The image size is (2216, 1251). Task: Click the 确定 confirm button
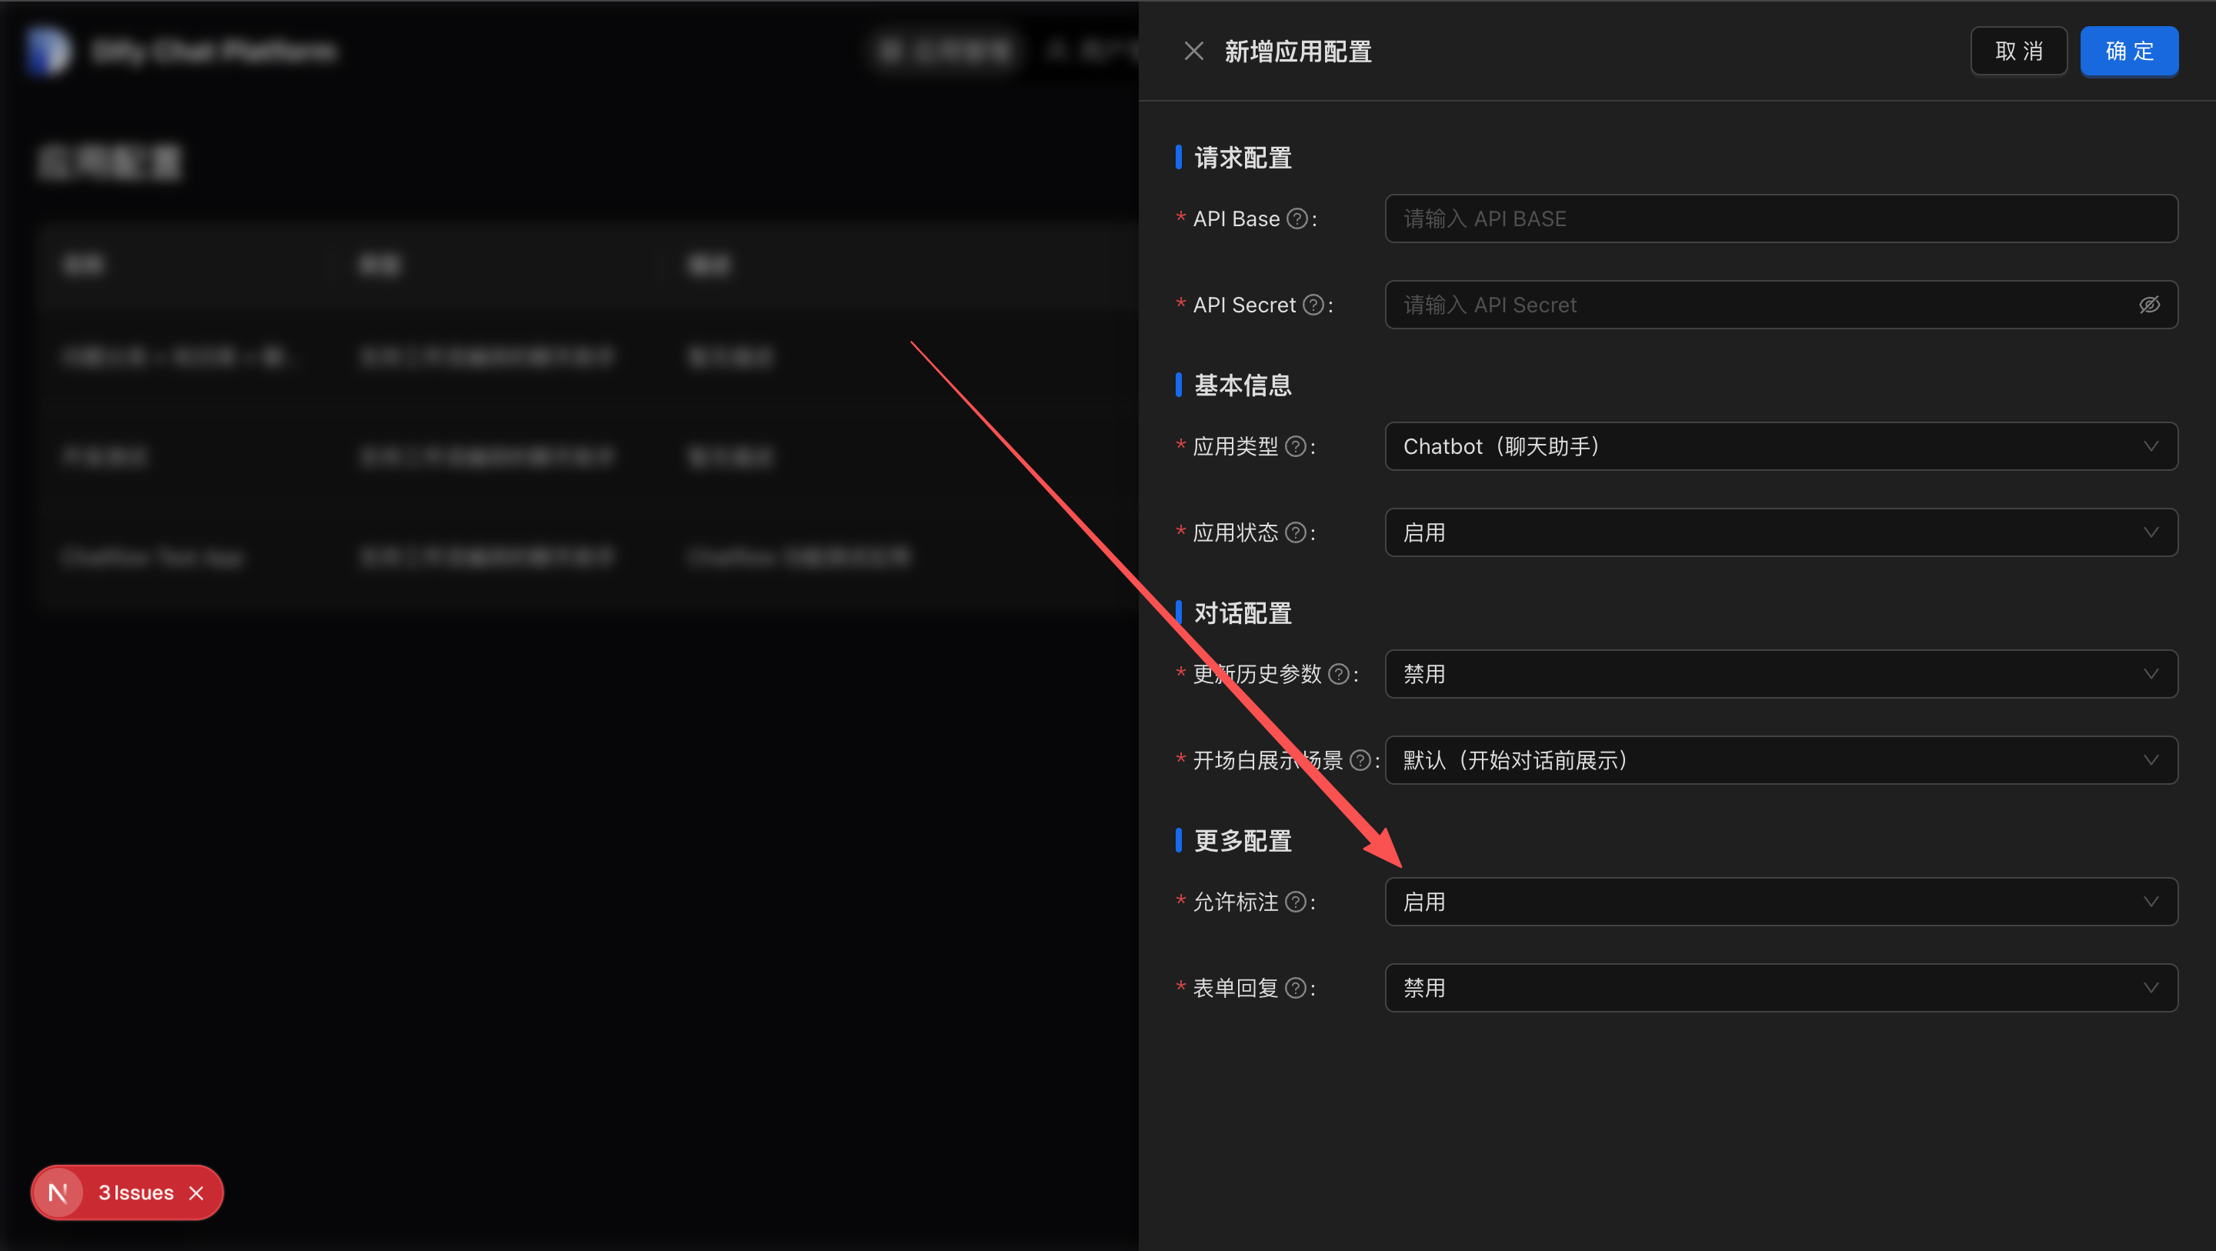pyautogui.click(x=2129, y=51)
